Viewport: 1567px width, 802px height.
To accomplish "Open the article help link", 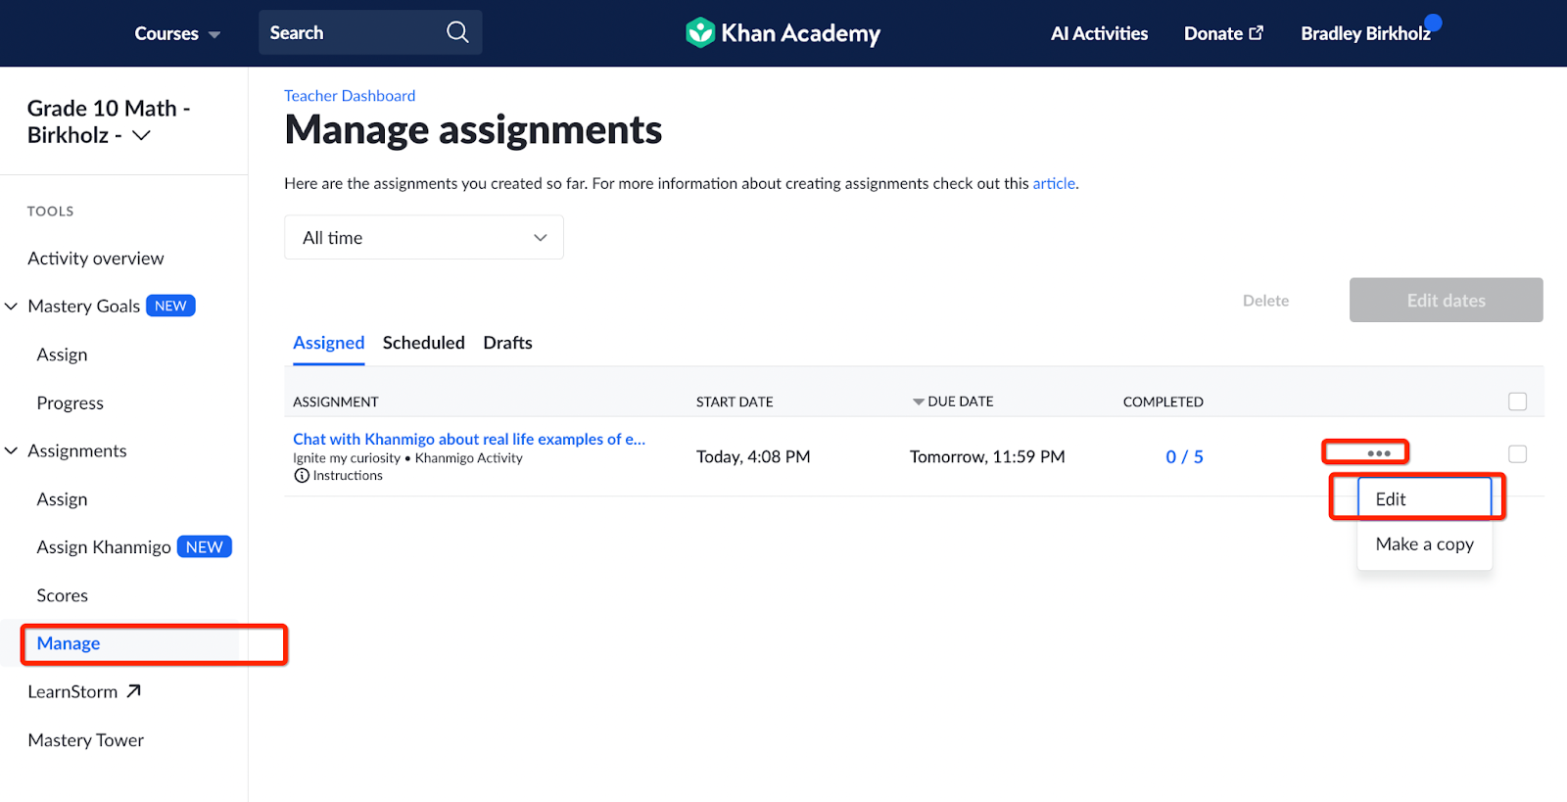I will click(1054, 183).
